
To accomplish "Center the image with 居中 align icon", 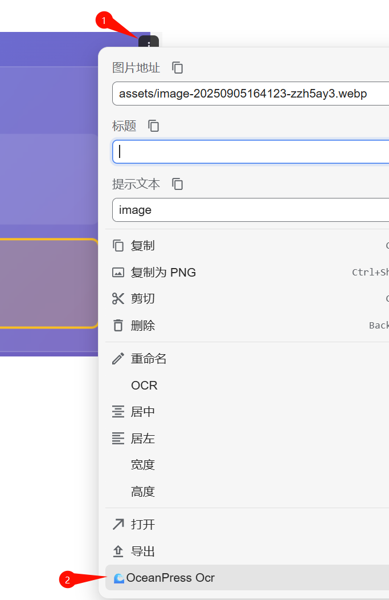I will coord(118,411).
